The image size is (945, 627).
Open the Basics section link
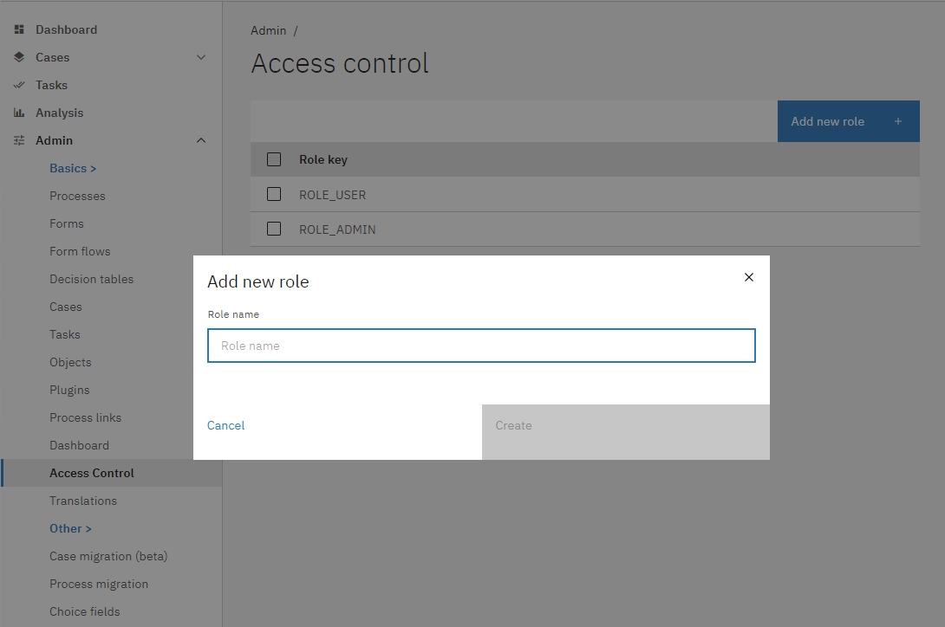(73, 168)
